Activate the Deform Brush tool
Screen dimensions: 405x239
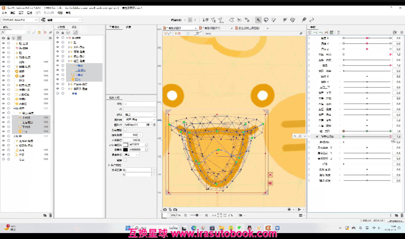point(285,20)
